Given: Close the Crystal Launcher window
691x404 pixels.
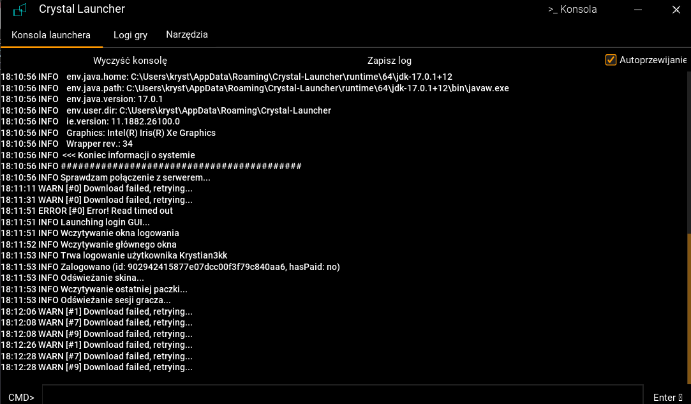Looking at the screenshot, I should pos(676,10).
